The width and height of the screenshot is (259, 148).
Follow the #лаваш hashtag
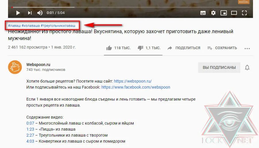tap(14, 26)
